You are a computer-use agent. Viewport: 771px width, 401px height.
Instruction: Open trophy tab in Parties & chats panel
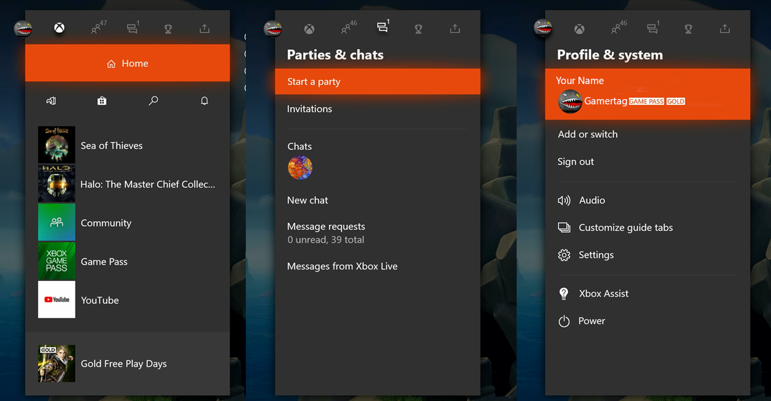pyautogui.click(x=419, y=29)
